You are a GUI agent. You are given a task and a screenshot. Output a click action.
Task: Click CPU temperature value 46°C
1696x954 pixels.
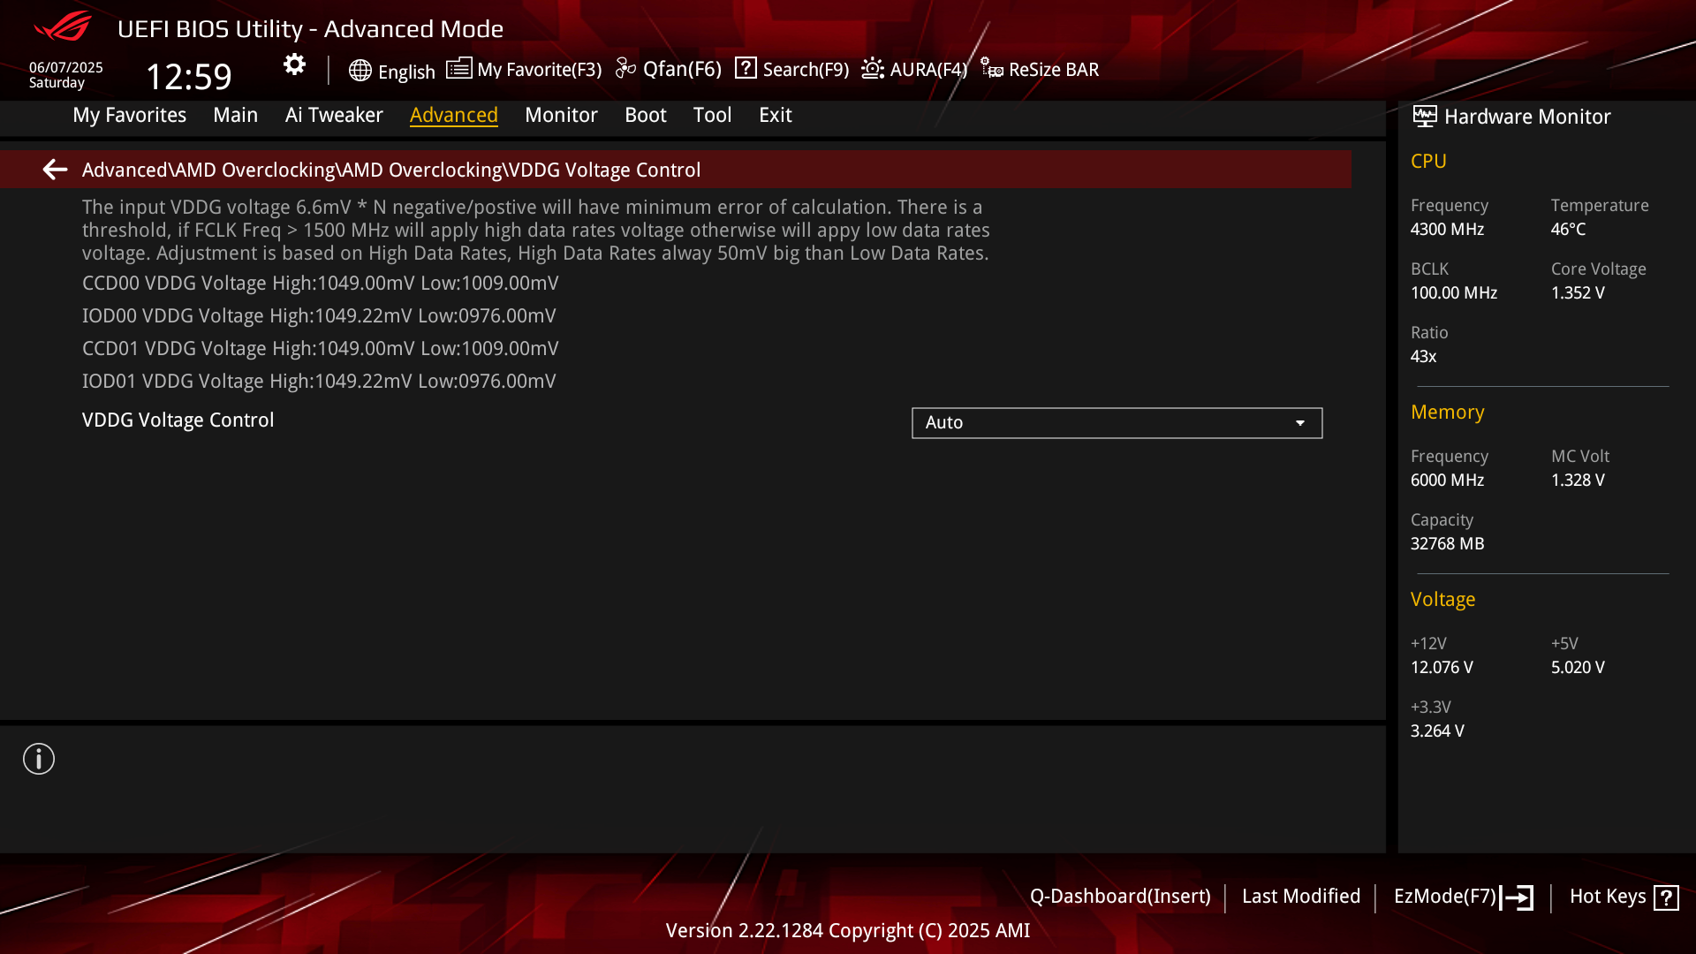pyautogui.click(x=1568, y=230)
